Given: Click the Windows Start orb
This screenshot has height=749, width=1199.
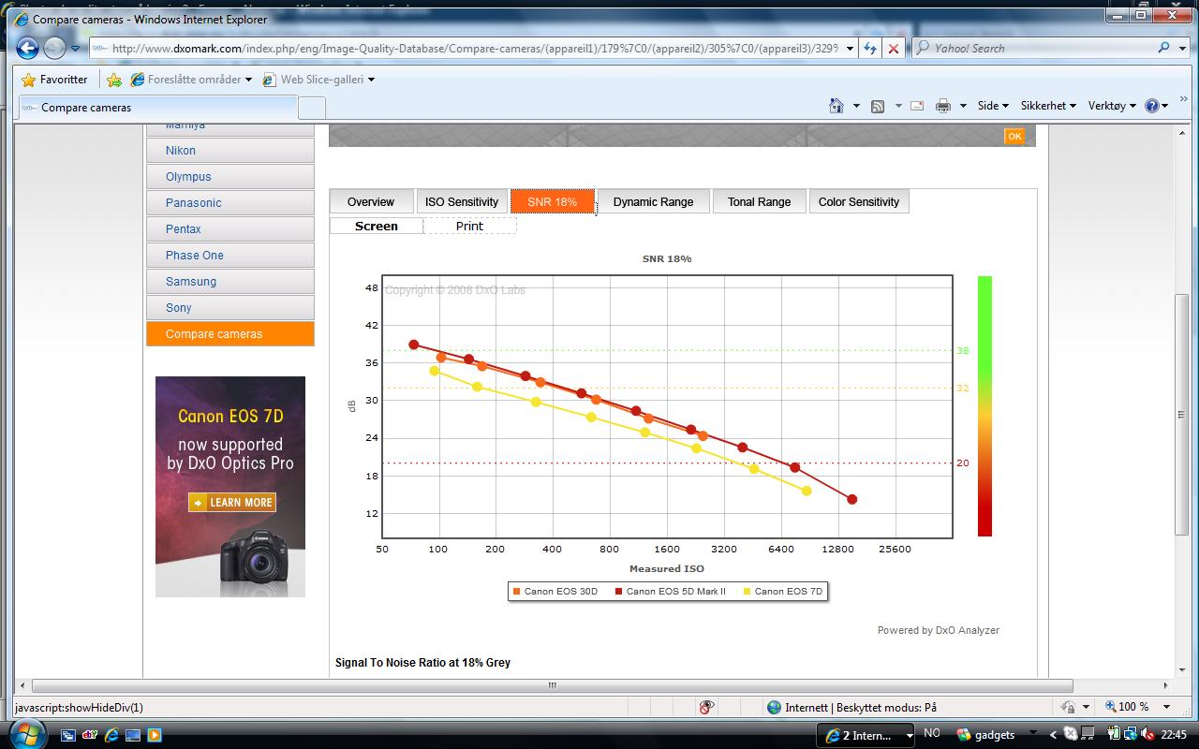Looking at the screenshot, I should [x=29, y=734].
